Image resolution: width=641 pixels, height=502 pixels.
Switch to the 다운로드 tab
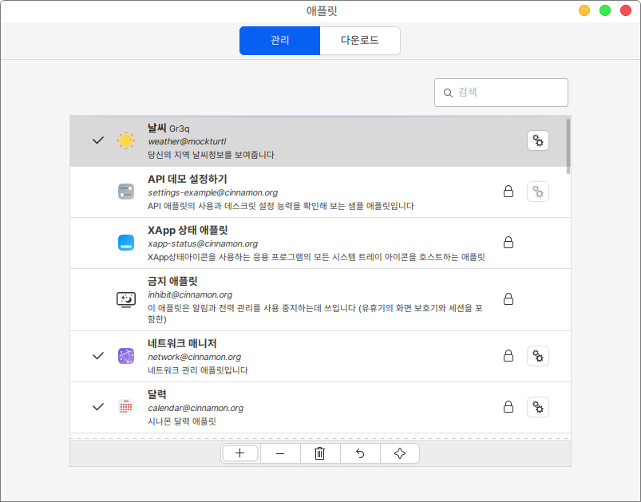coord(359,41)
